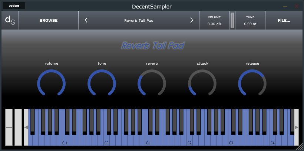Image resolution: width=304 pixels, height=151 pixels.
Task: Click the 'reverb' knob label
Action: pos(152,64)
